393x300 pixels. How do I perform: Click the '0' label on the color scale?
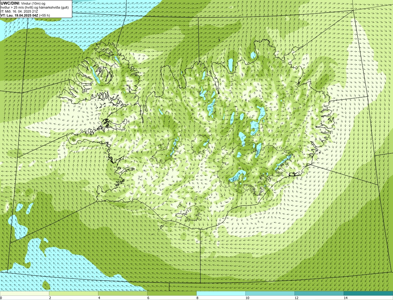coord(1,298)
